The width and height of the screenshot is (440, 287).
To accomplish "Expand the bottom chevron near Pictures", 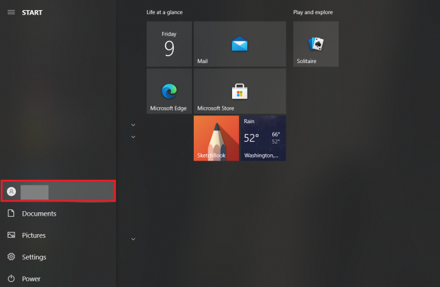I will pyautogui.click(x=133, y=239).
